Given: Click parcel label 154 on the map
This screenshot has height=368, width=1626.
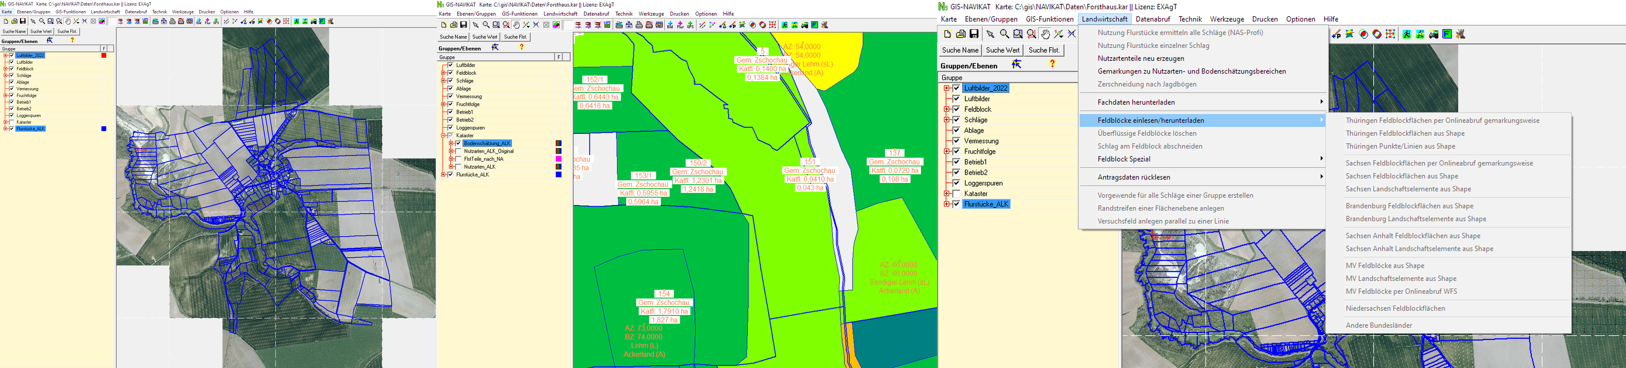Looking at the screenshot, I should click(663, 294).
